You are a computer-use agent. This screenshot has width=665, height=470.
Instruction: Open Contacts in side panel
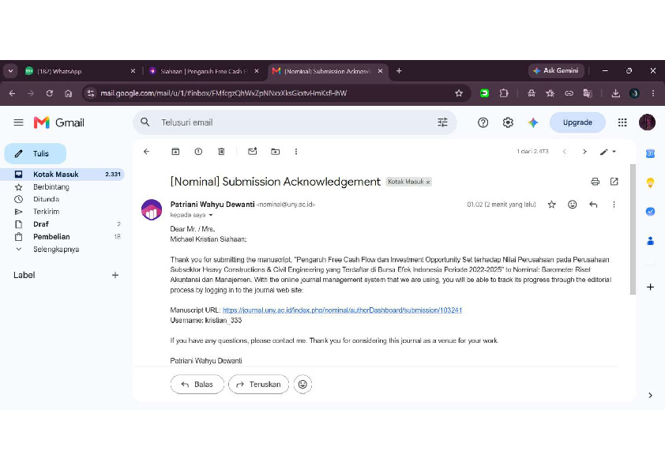click(x=650, y=241)
